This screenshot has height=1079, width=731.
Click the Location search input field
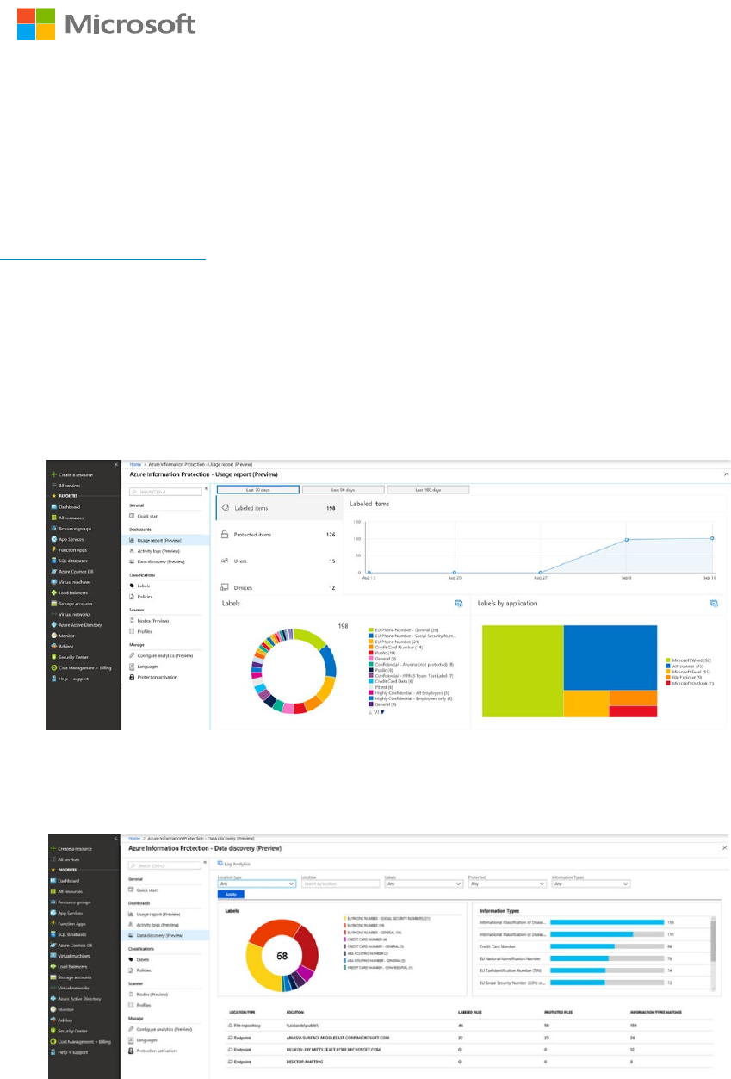tap(340, 884)
